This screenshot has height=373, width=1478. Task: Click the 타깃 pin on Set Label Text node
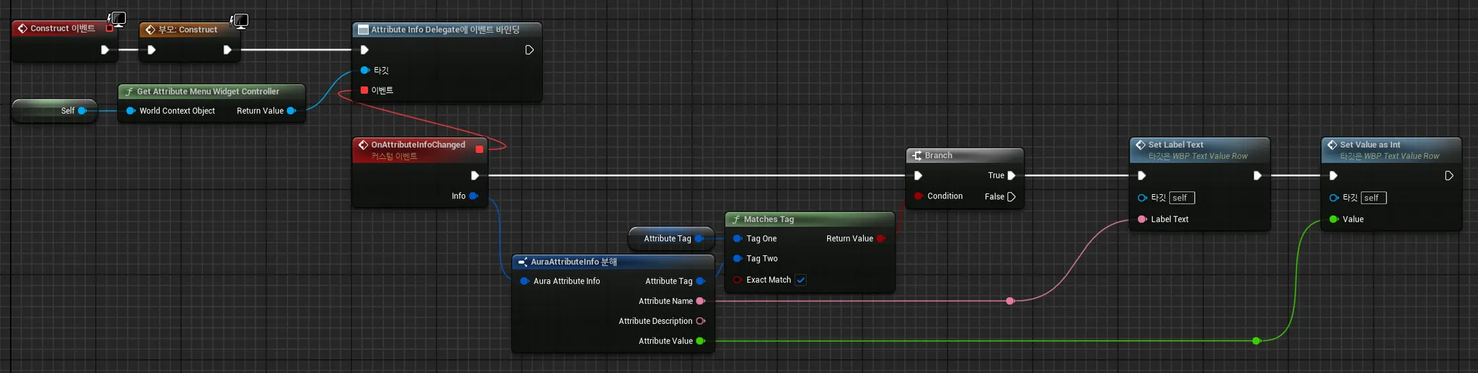1142,198
